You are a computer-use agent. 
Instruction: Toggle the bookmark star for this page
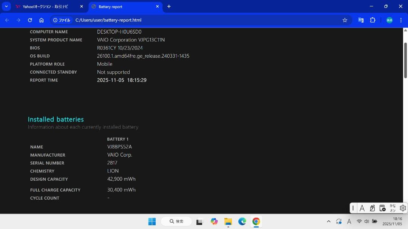click(345, 20)
